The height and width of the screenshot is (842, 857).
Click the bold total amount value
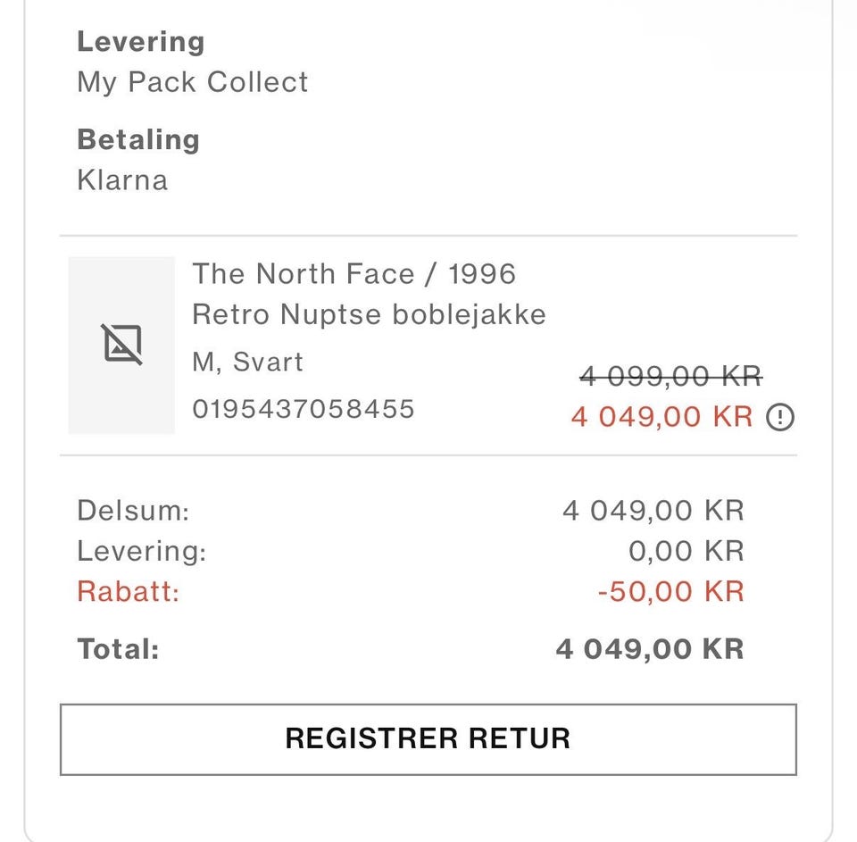649,649
